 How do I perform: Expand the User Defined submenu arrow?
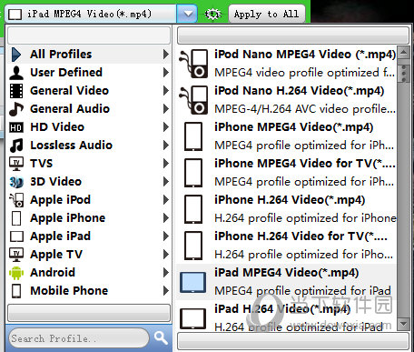pyautogui.click(x=166, y=73)
